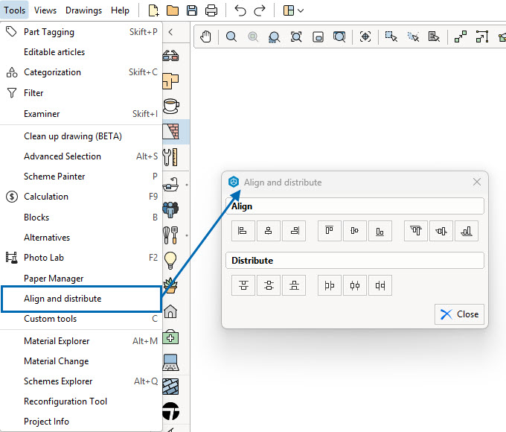Launch Scheme Painter
The height and width of the screenshot is (432, 506).
tap(81, 176)
